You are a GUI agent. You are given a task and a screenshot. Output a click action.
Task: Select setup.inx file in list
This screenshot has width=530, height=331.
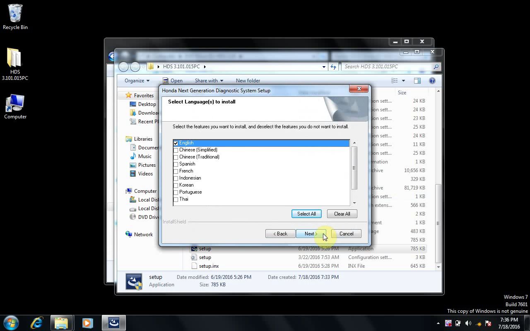click(x=308, y=266)
